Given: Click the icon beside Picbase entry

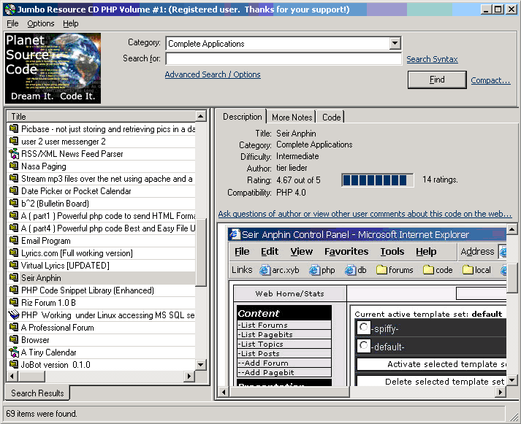Looking at the screenshot, I should pyautogui.click(x=14, y=128).
